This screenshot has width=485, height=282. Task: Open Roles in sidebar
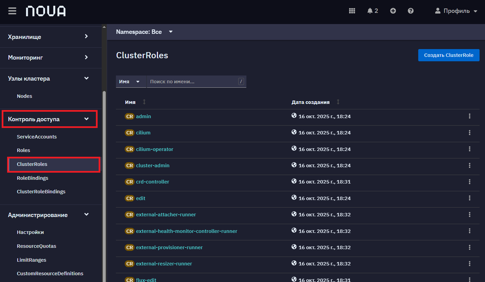point(23,150)
